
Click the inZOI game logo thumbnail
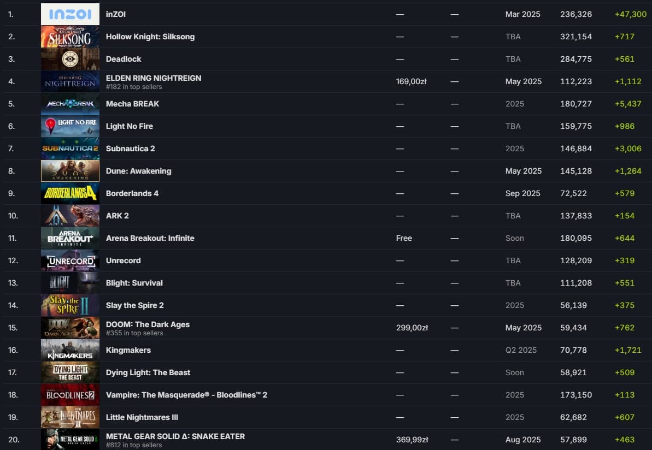pos(70,14)
